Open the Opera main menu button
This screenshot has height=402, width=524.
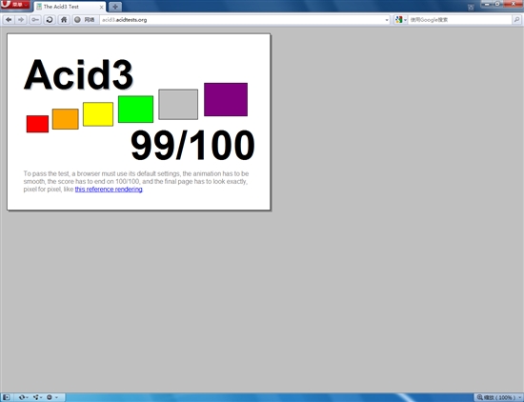click(15, 5)
